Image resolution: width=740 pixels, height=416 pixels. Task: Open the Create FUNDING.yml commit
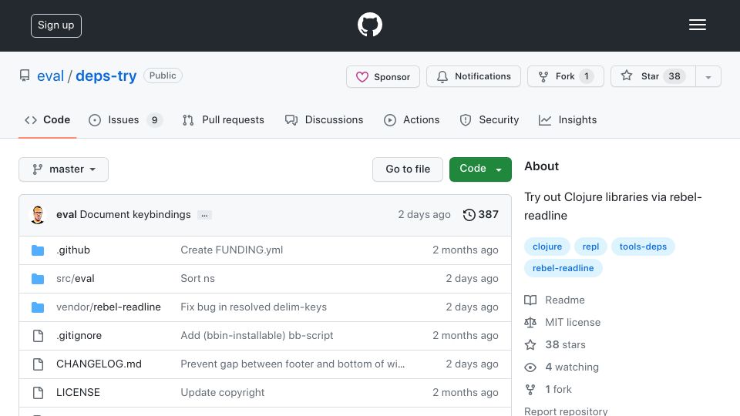coord(232,250)
